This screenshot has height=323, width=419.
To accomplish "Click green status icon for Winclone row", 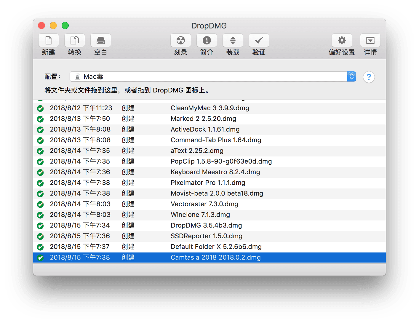I will (40, 215).
